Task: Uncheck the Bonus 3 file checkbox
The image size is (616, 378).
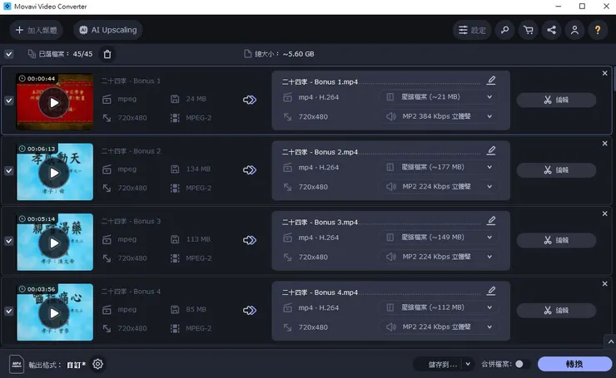Action: [8, 241]
